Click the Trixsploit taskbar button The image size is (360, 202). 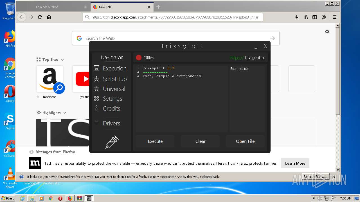89,198
